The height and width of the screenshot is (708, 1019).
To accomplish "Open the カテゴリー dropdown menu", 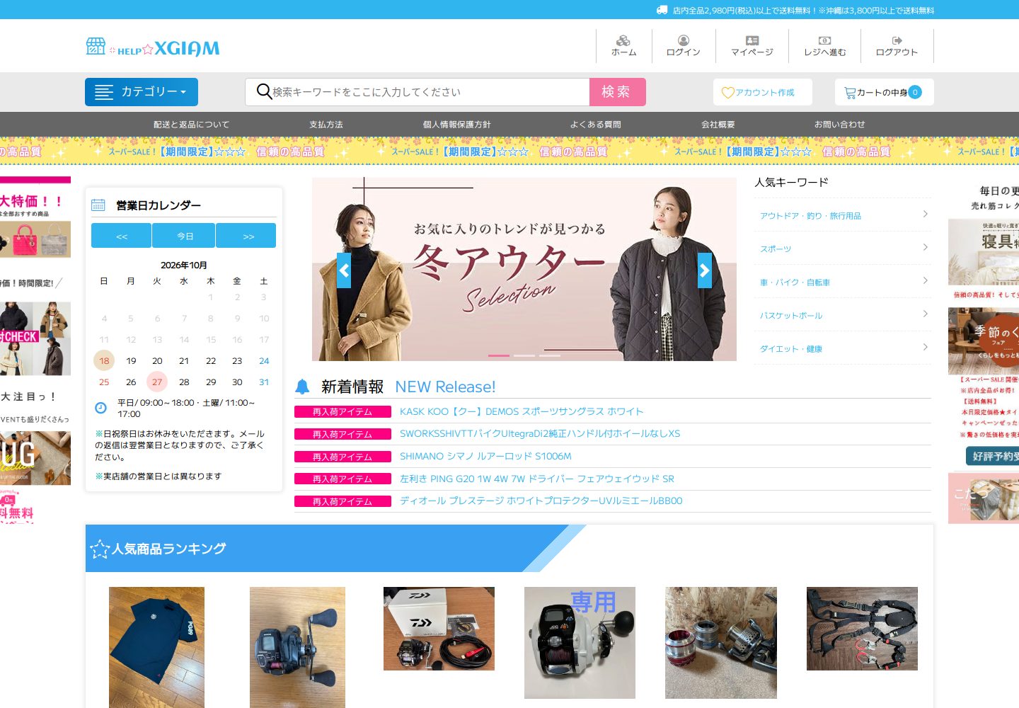I will 142,92.
